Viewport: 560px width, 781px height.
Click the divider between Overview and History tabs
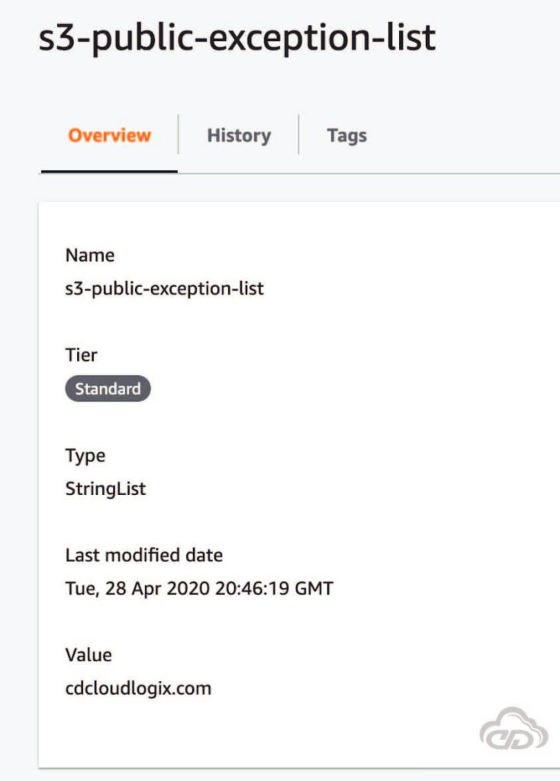(x=179, y=135)
